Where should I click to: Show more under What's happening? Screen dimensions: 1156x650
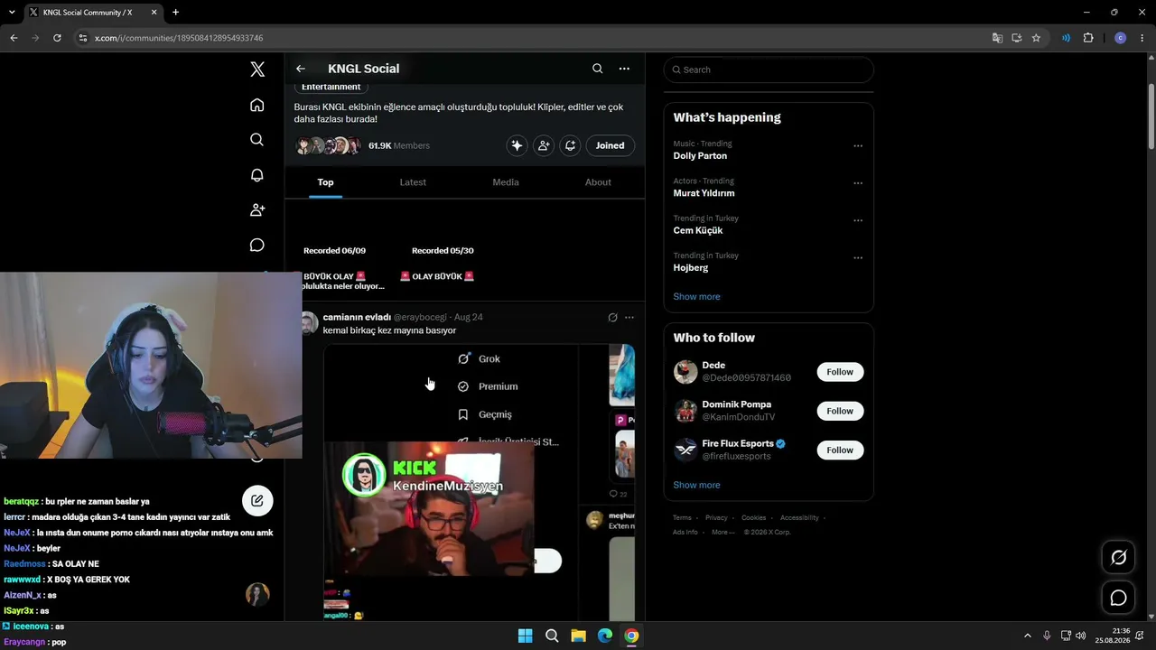coord(696,297)
